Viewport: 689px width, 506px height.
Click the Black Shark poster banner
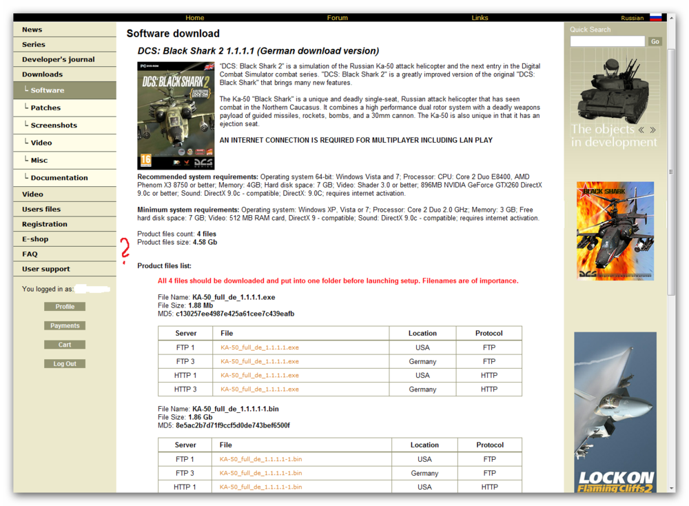pyautogui.click(x=615, y=230)
